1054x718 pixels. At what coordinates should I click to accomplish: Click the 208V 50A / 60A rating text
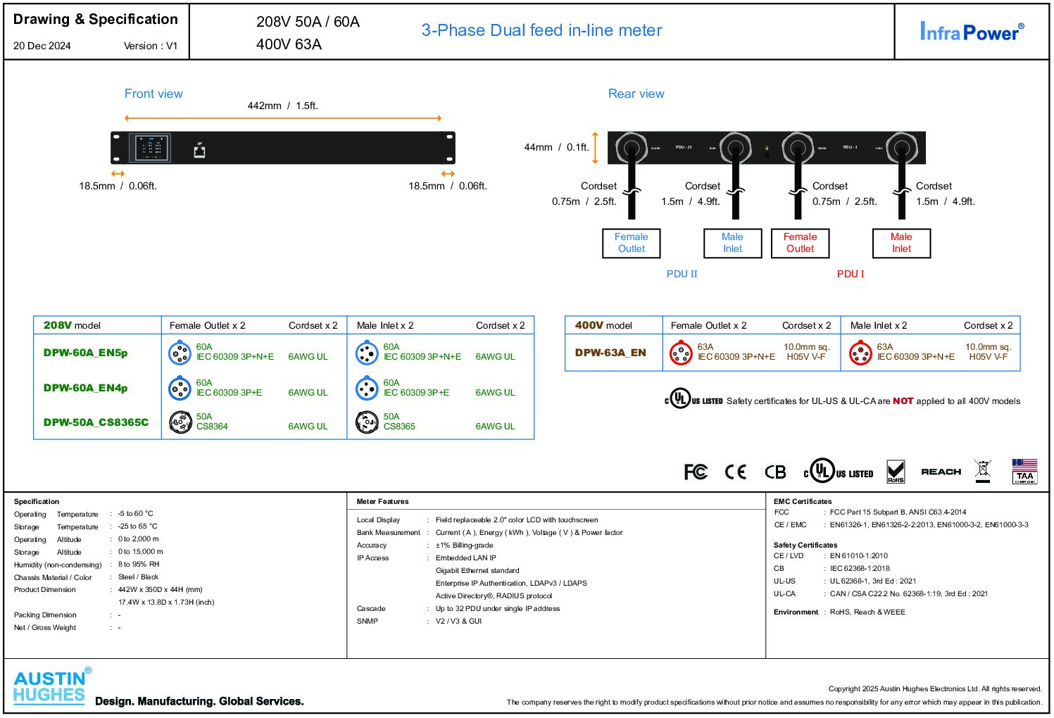pos(308,22)
